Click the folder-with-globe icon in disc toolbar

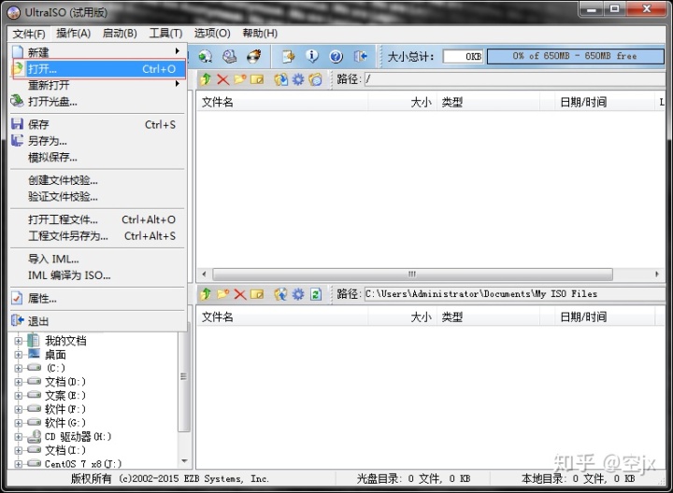[x=316, y=79]
